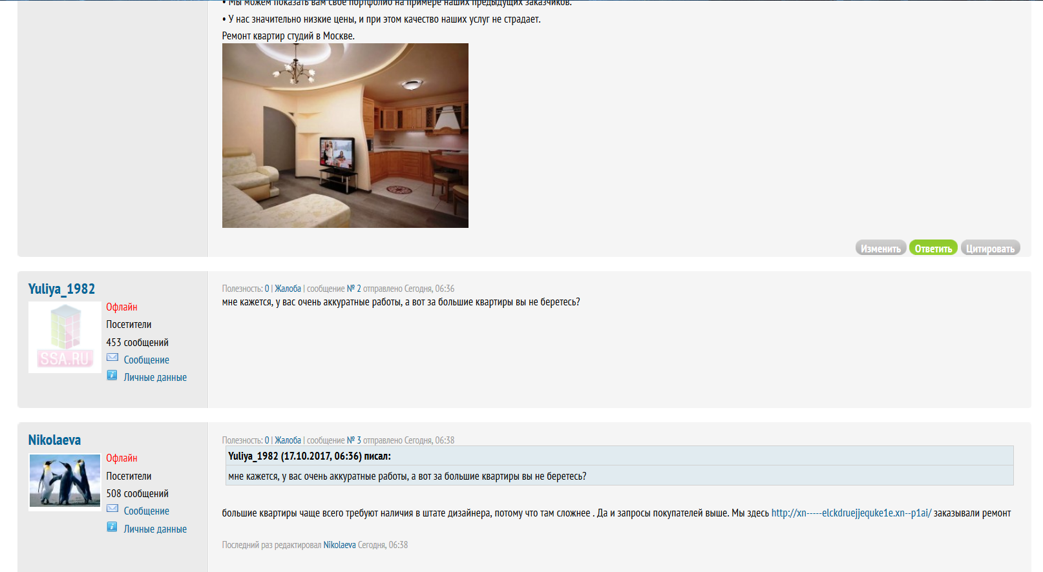Image resolution: width=1043 pixels, height=572 pixels.
Task: Click Личные данные link under Nikolaeva
Action: coord(155,529)
